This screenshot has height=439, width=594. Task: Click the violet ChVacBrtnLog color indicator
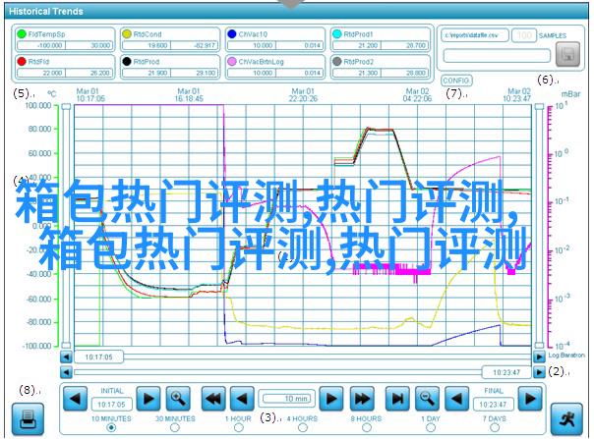[232, 61]
